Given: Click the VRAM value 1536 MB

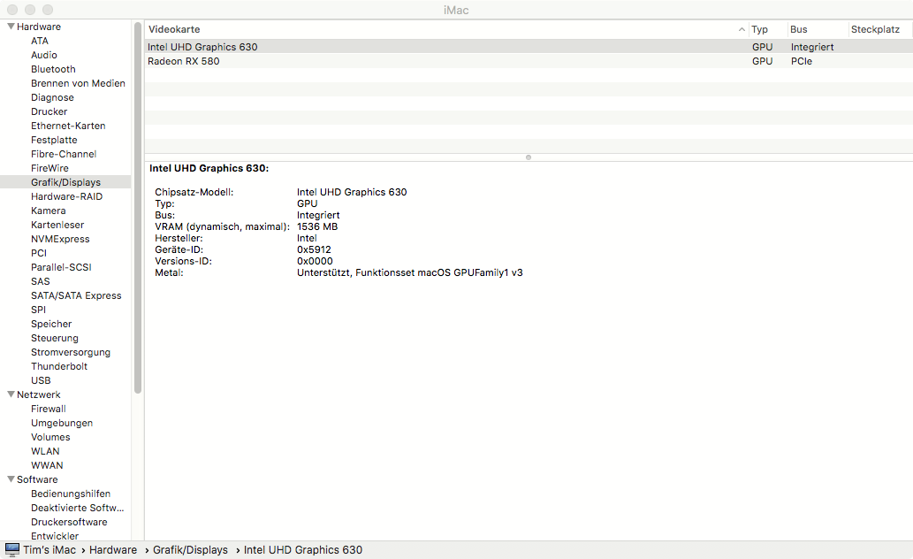Looking at the screenshot, I should [317, 226].
